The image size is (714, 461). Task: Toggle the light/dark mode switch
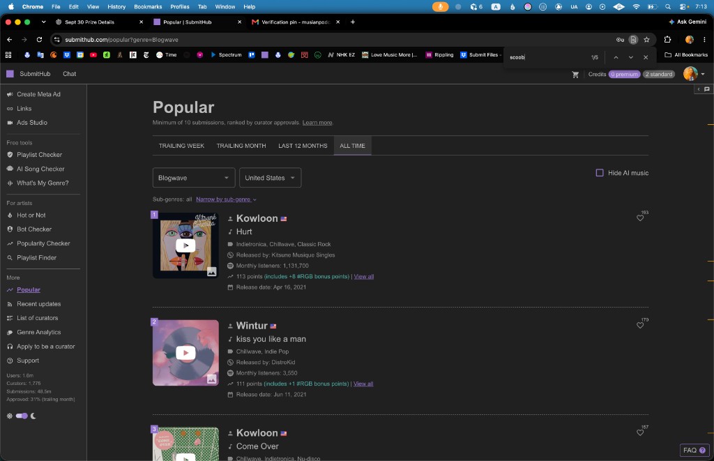pos(22,416)
